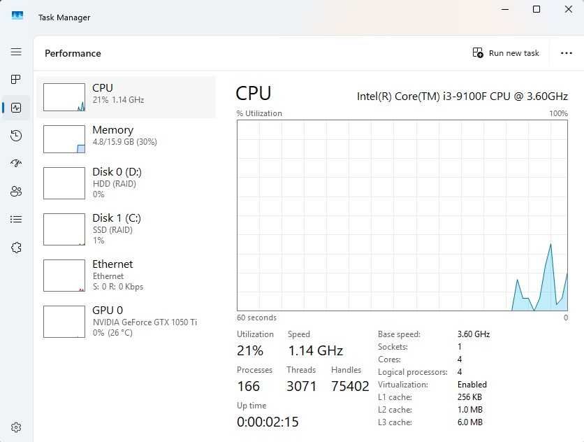Open Task Manager settings gear

point(16,427)
